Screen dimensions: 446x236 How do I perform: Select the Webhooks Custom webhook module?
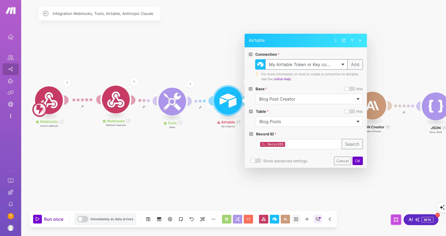pyautogui.click(x=49, y=100)
